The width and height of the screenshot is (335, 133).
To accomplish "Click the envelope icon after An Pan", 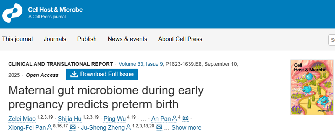I will (x=185, y=119).
